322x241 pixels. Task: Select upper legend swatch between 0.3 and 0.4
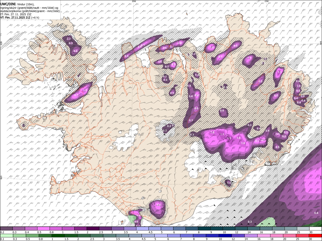[19, 228]
